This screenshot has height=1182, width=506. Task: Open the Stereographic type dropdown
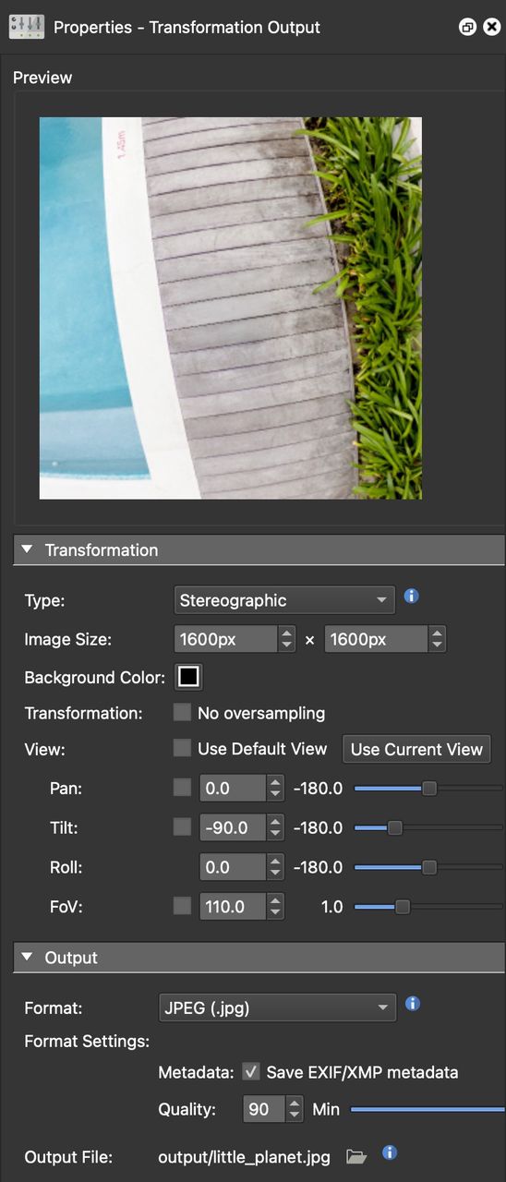tap(284, 600)
